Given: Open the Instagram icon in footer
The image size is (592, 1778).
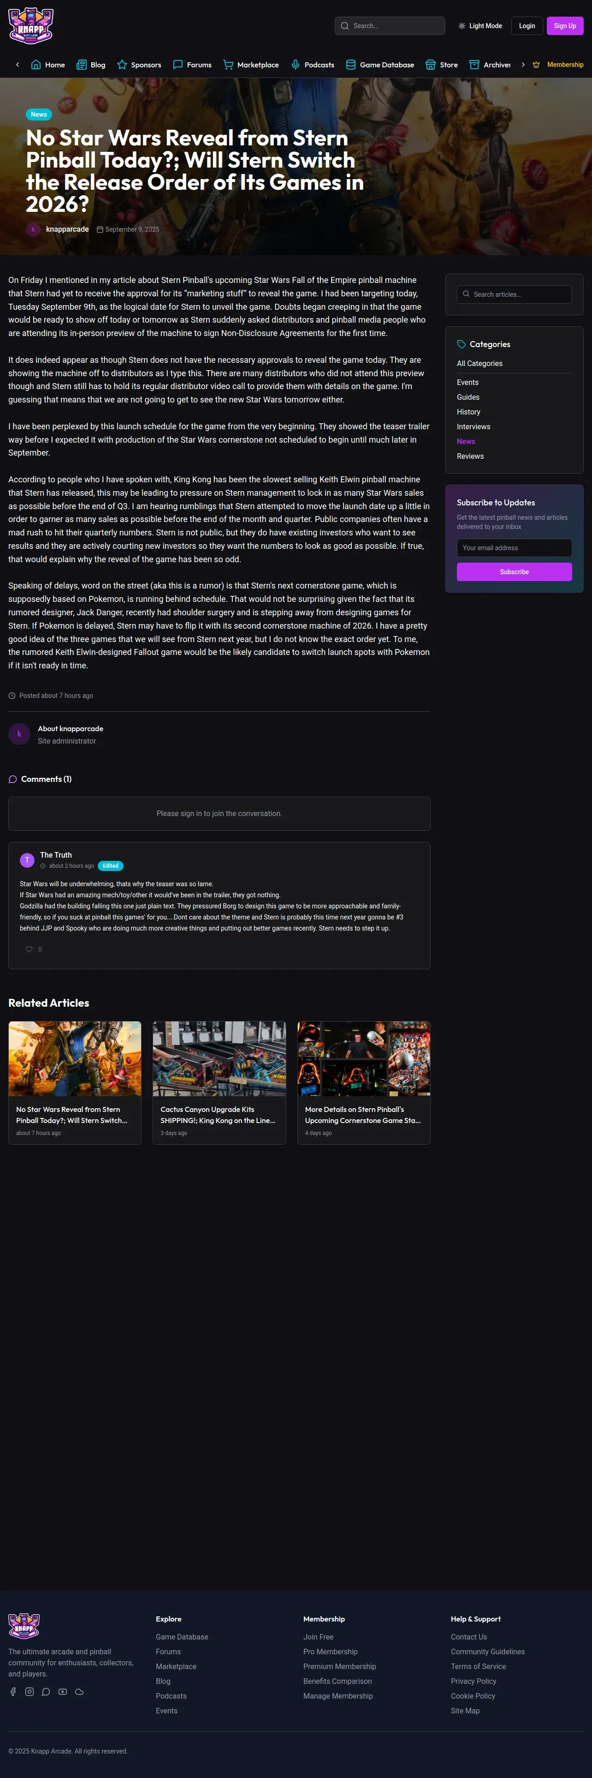Looking at the screenshot, I should pos(29,1691).
